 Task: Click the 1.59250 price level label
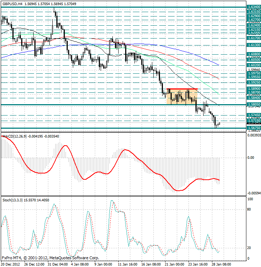254,83
